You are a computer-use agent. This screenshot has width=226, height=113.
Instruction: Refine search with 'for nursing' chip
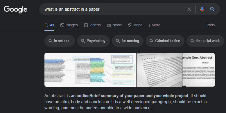point(128,41)
